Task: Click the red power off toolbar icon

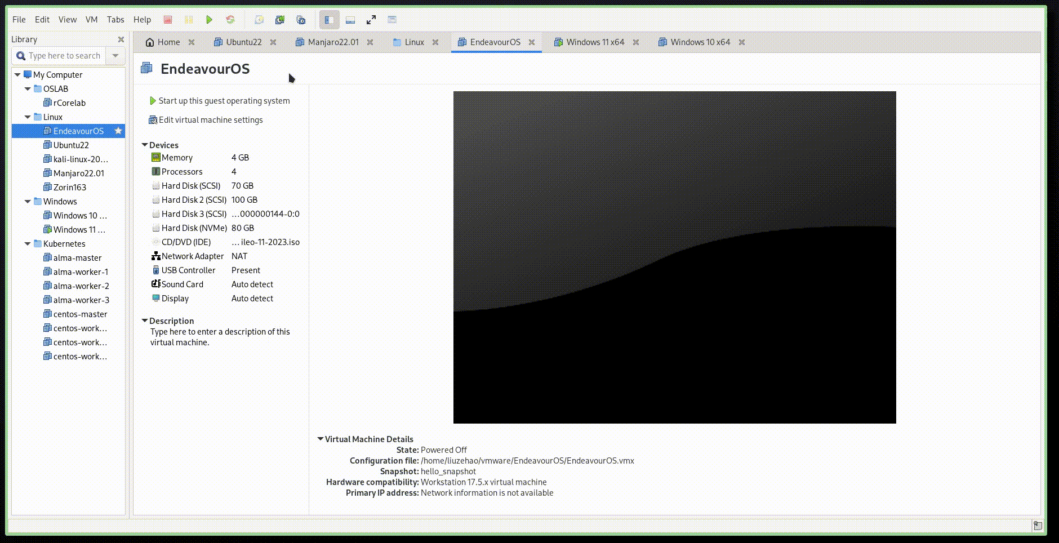Action: coord(167,20)
